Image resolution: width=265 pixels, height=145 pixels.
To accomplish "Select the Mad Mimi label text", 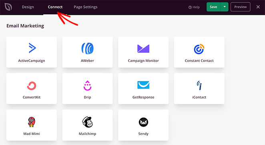I will click(x=32, y=134).
